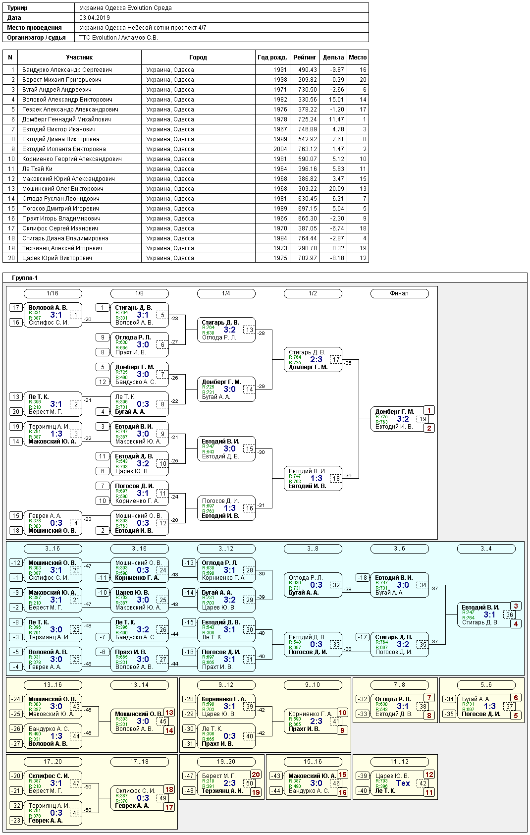Click place badge 20 beside Берест М. Г.
The width and height of the screenshot is (530, 835).
coord(256,775)
